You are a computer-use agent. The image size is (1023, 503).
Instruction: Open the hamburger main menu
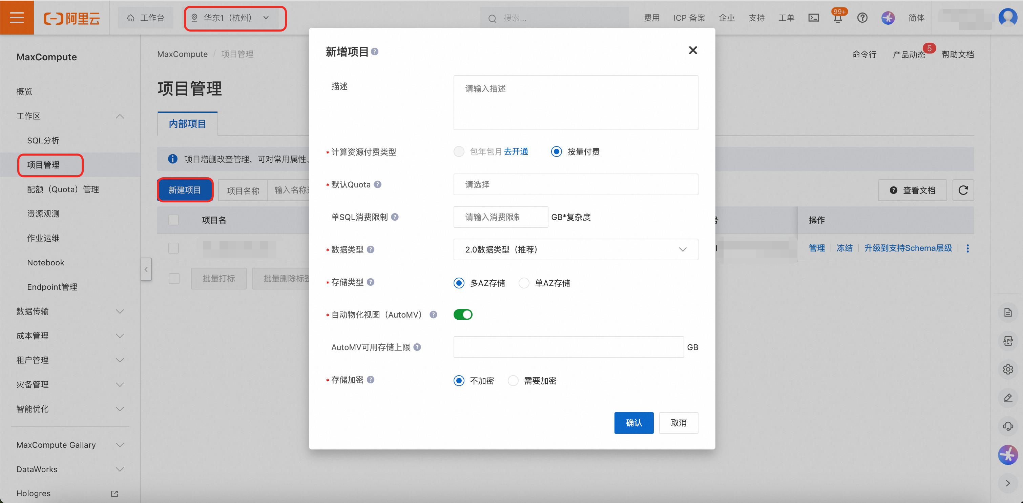point(17,18)
